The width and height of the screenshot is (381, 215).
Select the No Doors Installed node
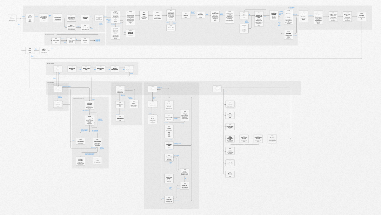[44, 51]
